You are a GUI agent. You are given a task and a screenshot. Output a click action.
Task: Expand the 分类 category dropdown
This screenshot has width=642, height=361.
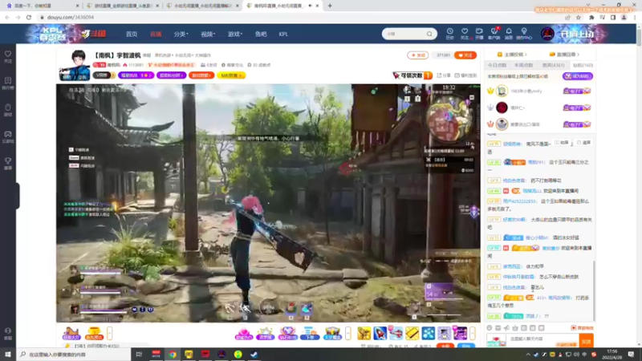pos(181,34)
